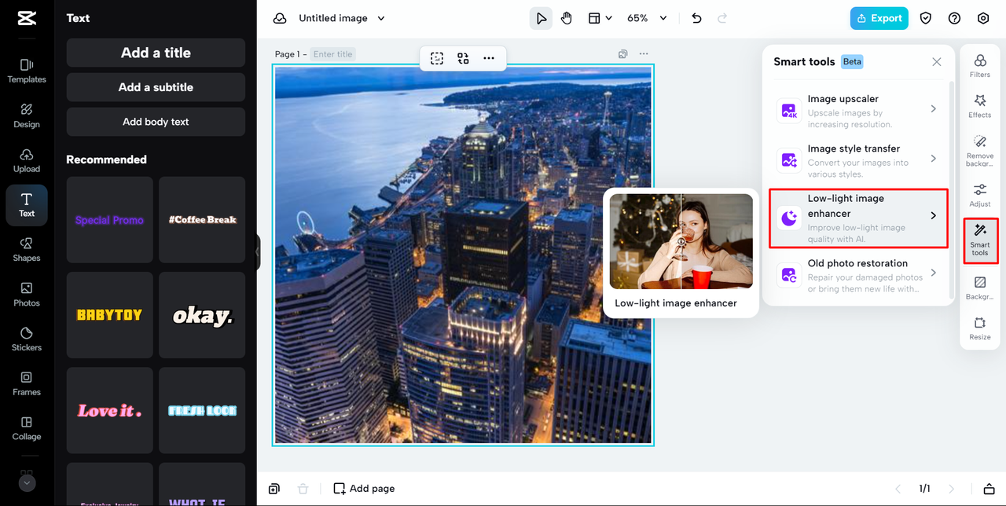Open the Frames sidebar panel
This screenshot has height=506, width=1006.
(27, 383)
